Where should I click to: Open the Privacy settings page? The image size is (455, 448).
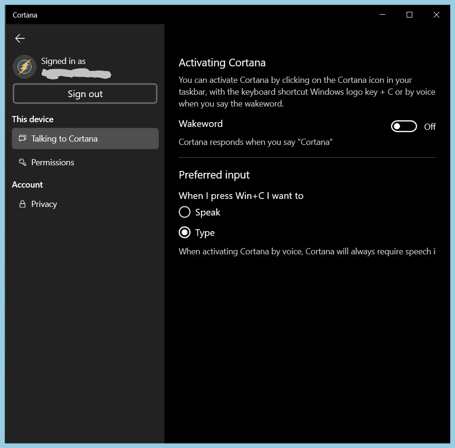(x=85, y=204)
